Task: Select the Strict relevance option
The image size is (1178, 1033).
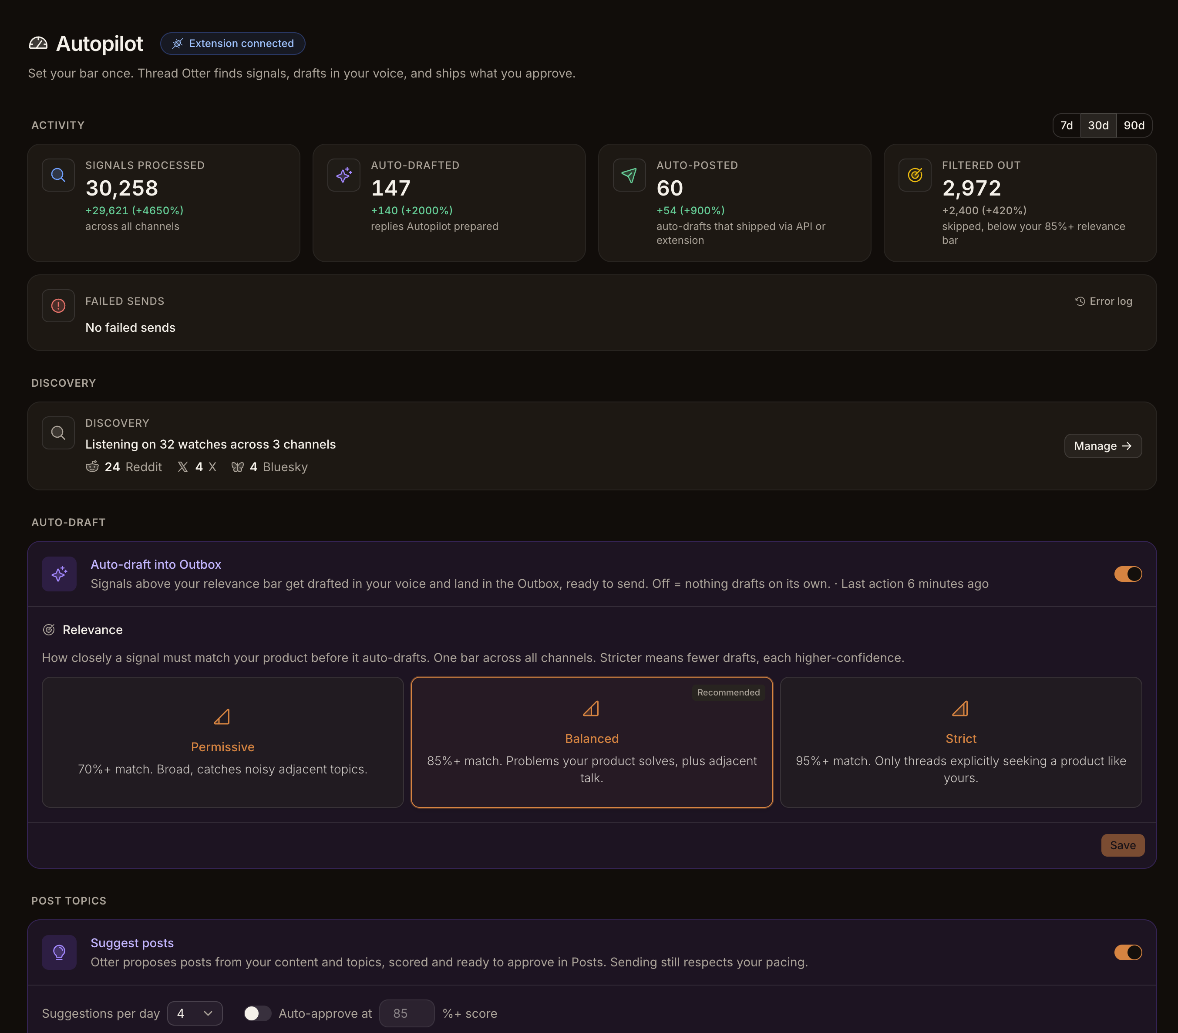Action: (x=961, y=743)
